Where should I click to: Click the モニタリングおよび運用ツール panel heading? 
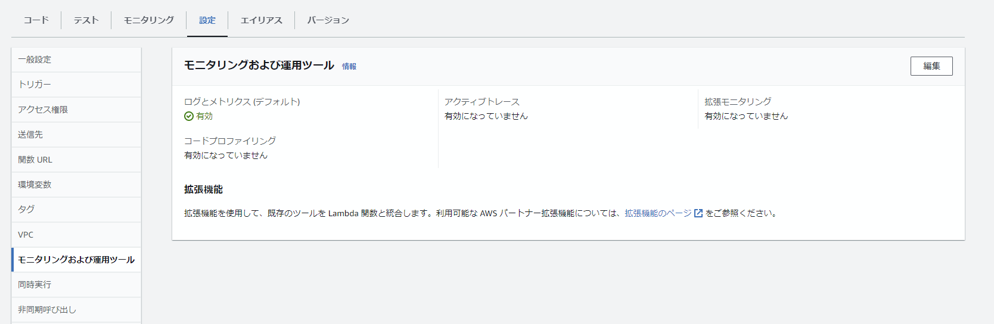259,66
